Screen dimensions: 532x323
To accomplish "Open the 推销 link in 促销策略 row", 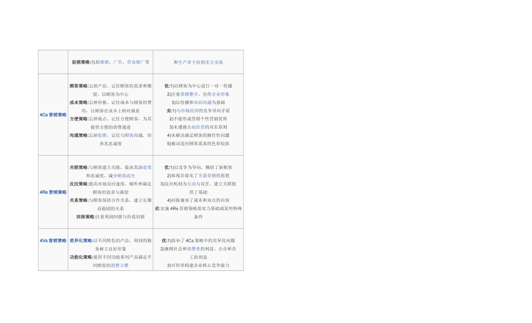I will pos(105,62).
